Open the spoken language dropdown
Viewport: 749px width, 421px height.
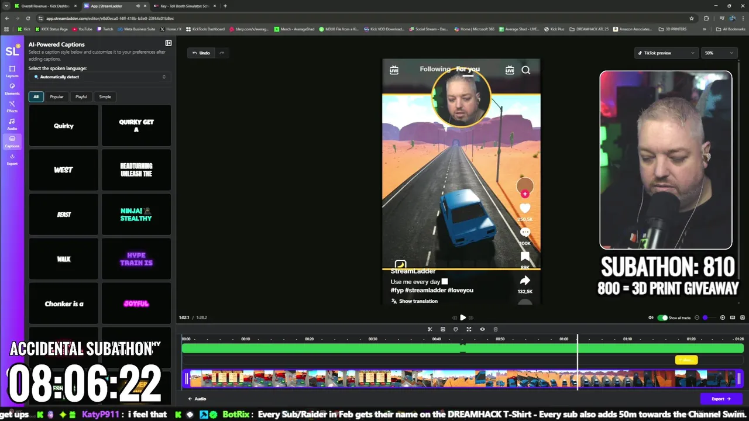coord(99,77)
